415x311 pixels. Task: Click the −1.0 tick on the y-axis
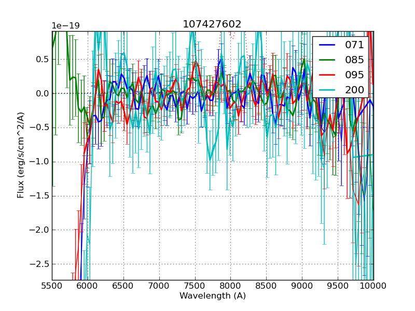[x=38, y=162]
